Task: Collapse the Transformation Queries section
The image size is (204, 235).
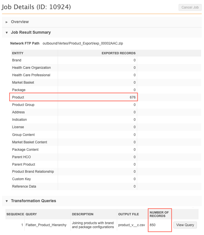Action: tap(7, 201)
